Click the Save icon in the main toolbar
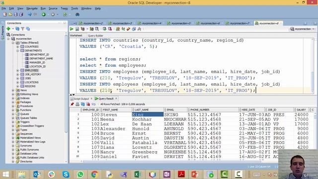The height and width of the screenshot is (179, 318). [x=15, y=14]
